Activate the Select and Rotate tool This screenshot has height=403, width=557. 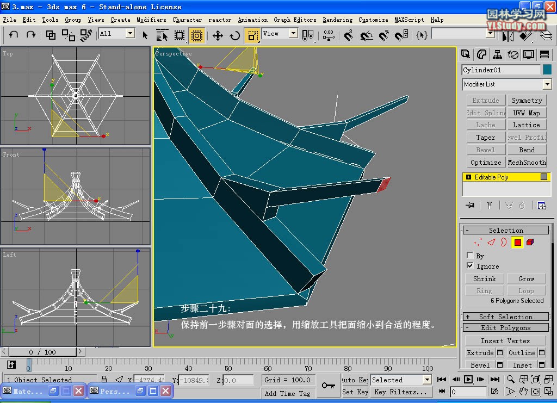235,35
